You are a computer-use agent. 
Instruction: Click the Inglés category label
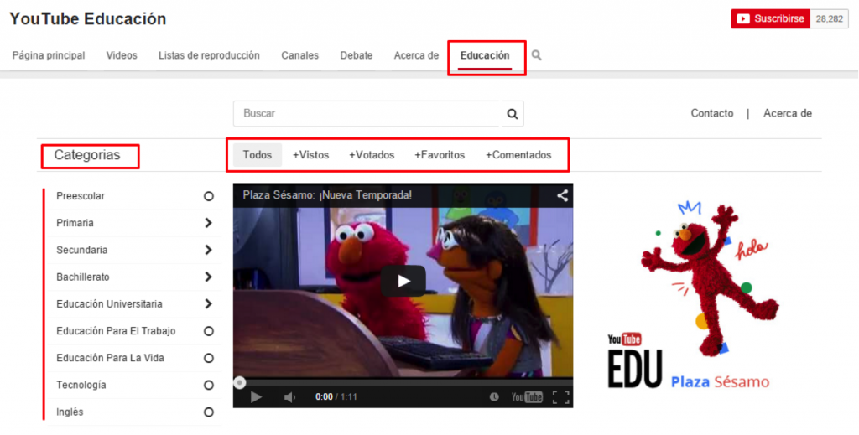point(70,412)
